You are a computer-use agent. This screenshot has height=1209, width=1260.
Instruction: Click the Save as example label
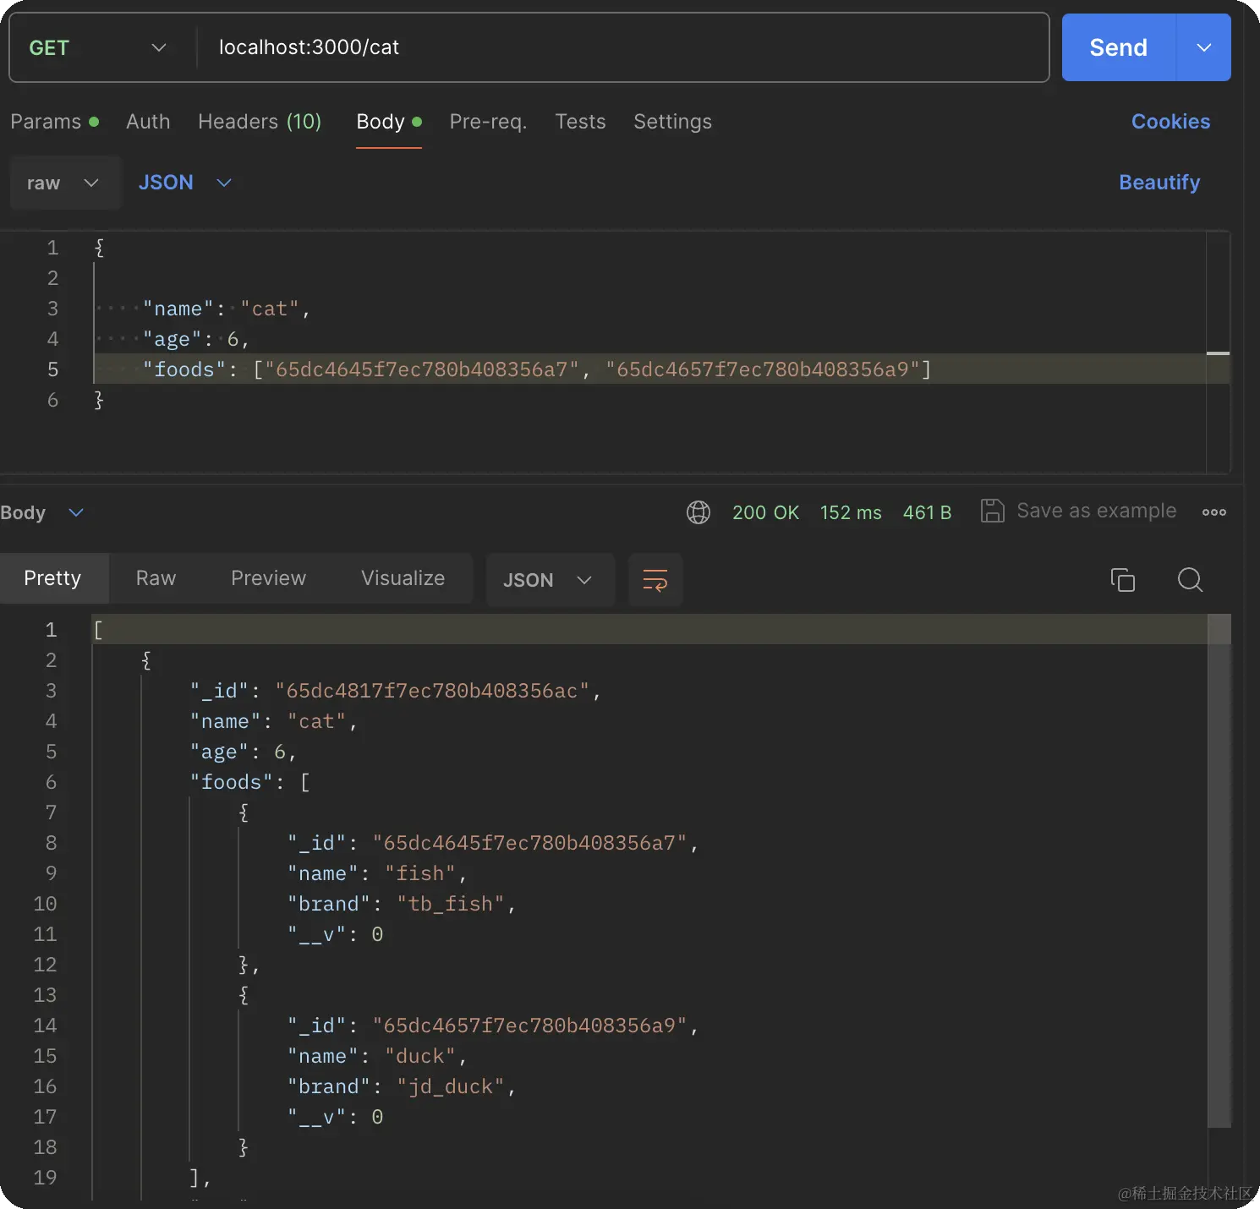point(1096,511)
